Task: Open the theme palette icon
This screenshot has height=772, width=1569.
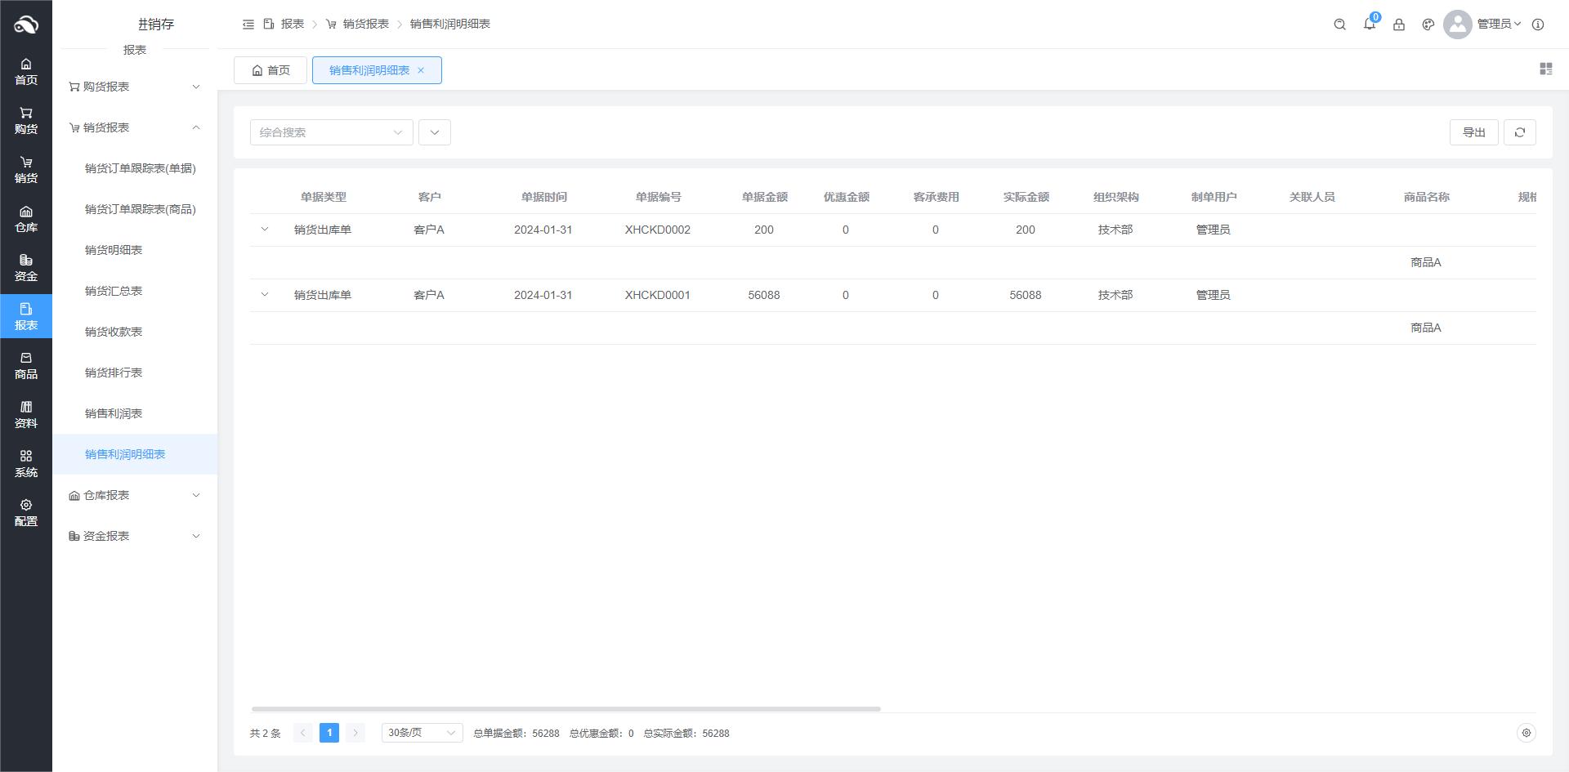Action: coord(1428,25)
